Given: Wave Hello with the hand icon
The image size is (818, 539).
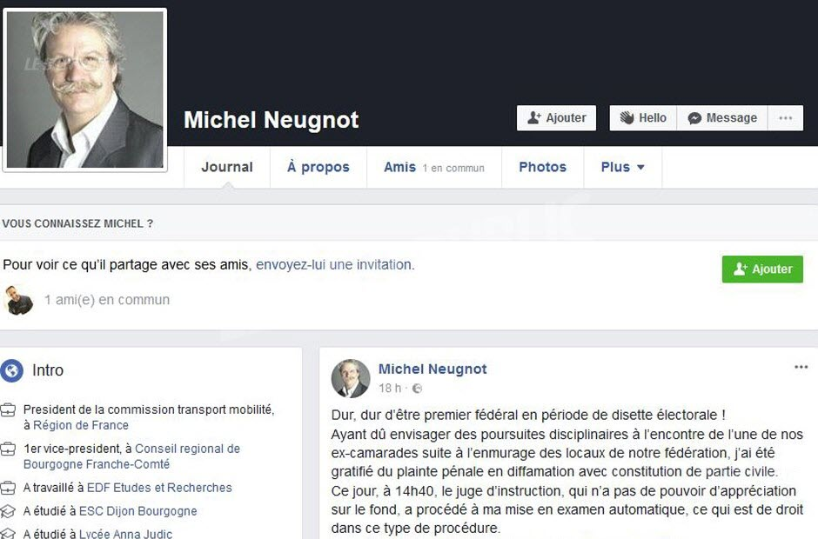Looking at the screenshot, I should click(627, 118).
